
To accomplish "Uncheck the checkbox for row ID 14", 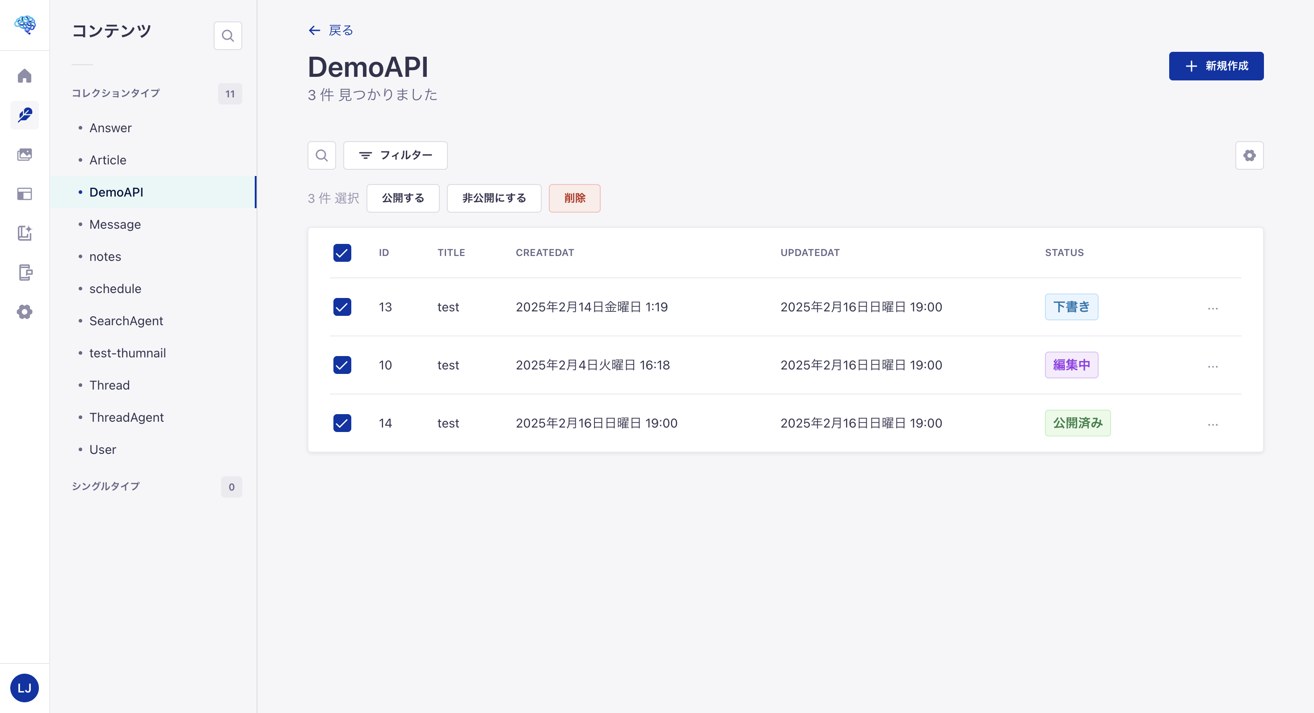I will point(342,423).
